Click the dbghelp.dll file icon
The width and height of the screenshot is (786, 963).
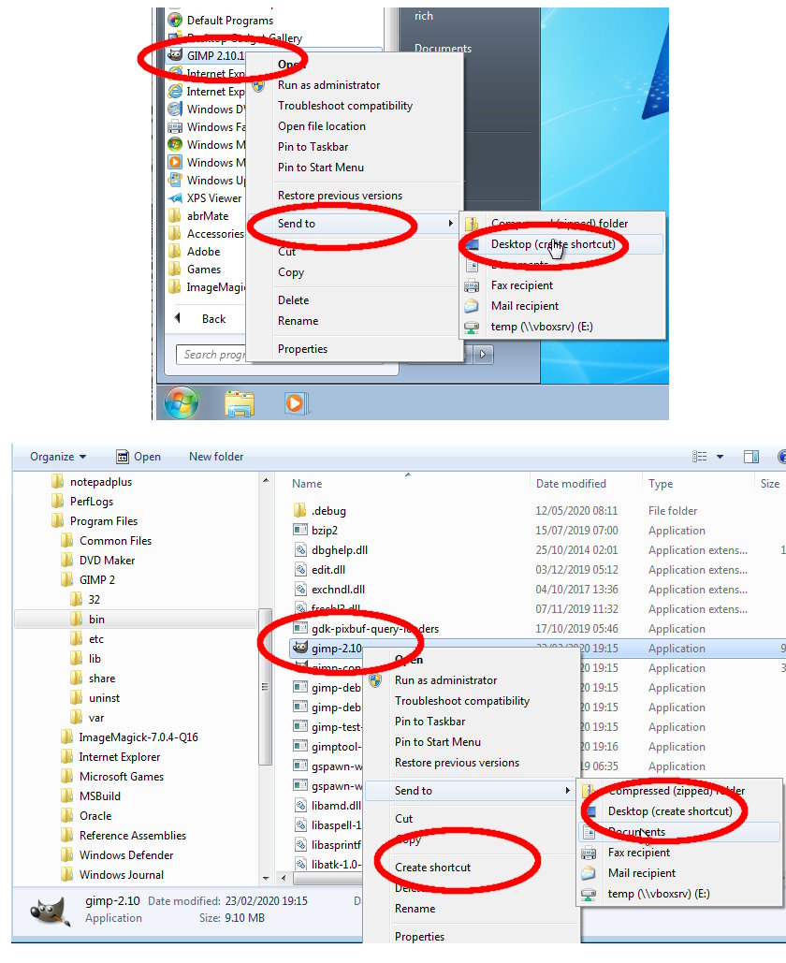[300, 549]
